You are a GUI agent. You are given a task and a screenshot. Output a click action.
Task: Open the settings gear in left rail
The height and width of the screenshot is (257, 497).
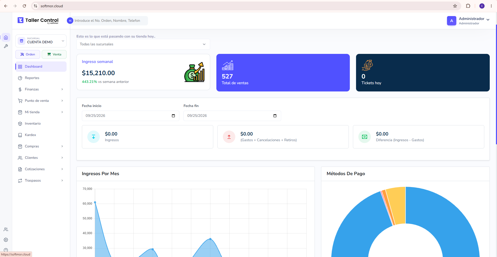(6, 240)
